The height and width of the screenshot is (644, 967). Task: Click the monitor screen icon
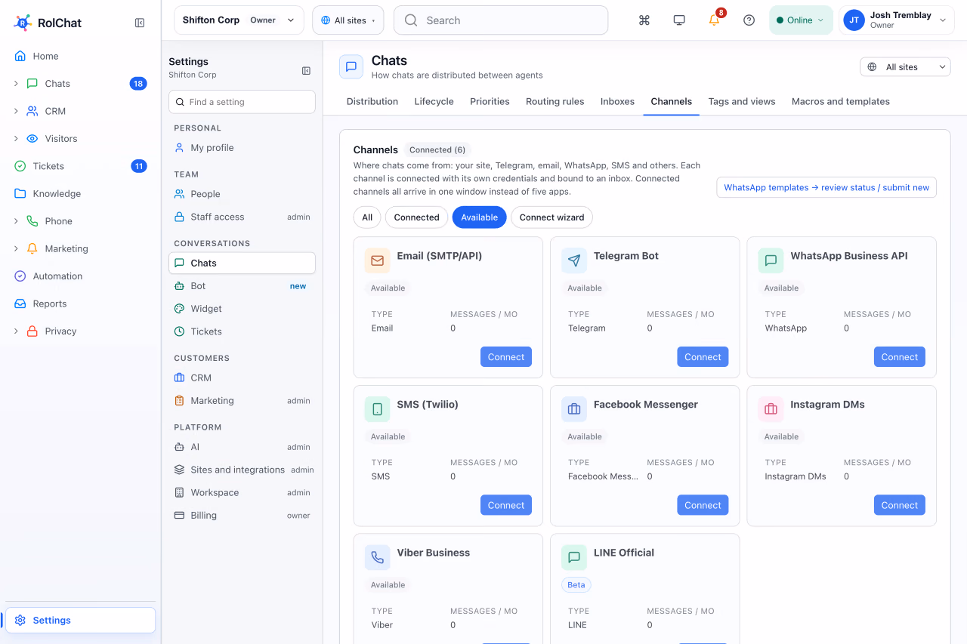[x=679, y=20]
